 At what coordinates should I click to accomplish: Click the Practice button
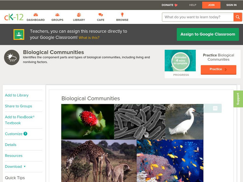pos(218,69)
